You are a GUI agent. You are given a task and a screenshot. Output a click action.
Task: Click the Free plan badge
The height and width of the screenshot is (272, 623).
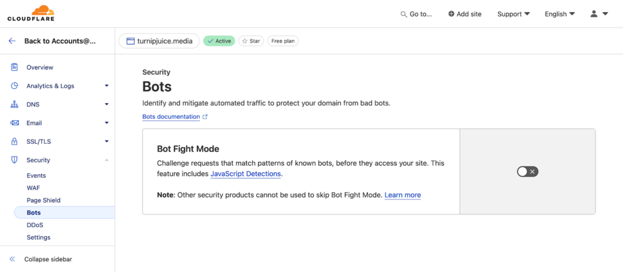tap(283, 41)
